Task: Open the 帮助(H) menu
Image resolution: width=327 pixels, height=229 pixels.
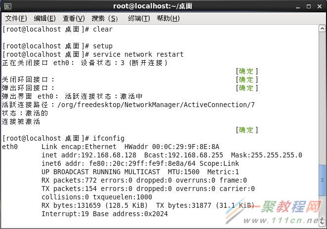Action: (168, 18)
